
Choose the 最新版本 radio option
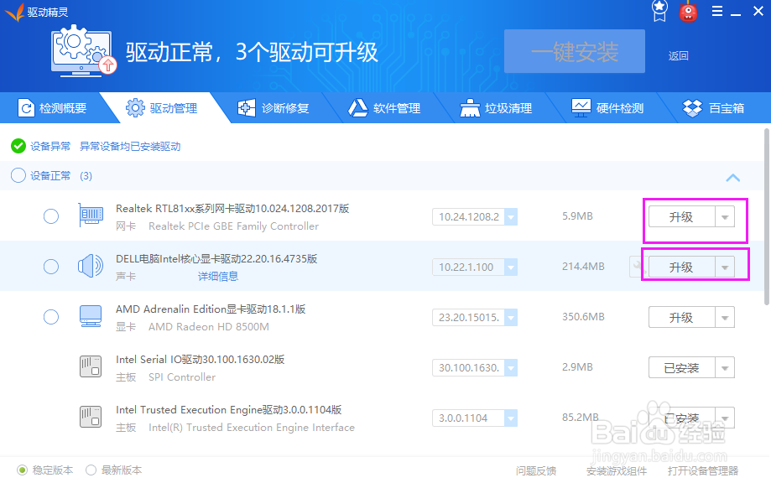click(x=91, y=470)
